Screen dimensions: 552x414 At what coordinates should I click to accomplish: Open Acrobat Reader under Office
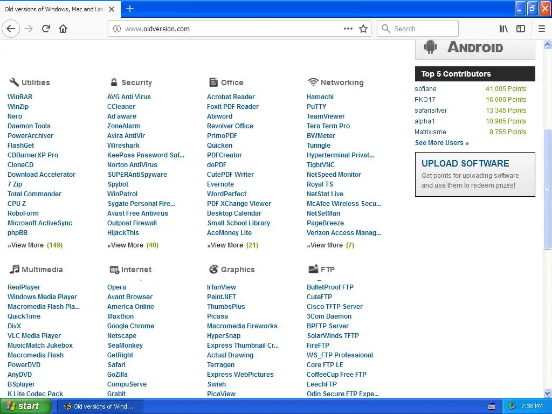click(x=231, y=97)
